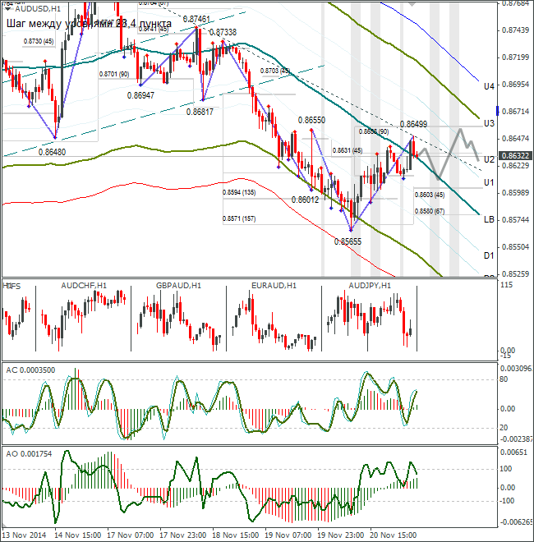Image resolution: width=534 pixels, height=542 pixels.
Task: Click the U4 channel level label
Action: coord(489,86)
